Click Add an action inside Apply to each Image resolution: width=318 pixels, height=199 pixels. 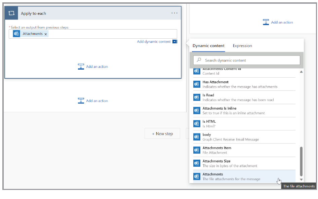[93, 67]
